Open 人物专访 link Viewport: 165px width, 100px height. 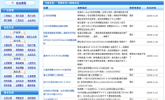[x=31, y=63]
